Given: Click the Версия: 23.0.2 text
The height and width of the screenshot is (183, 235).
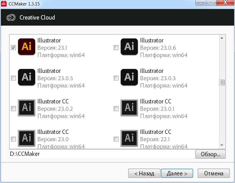Looking at the screenshot, I should click(x=55, y=109).
